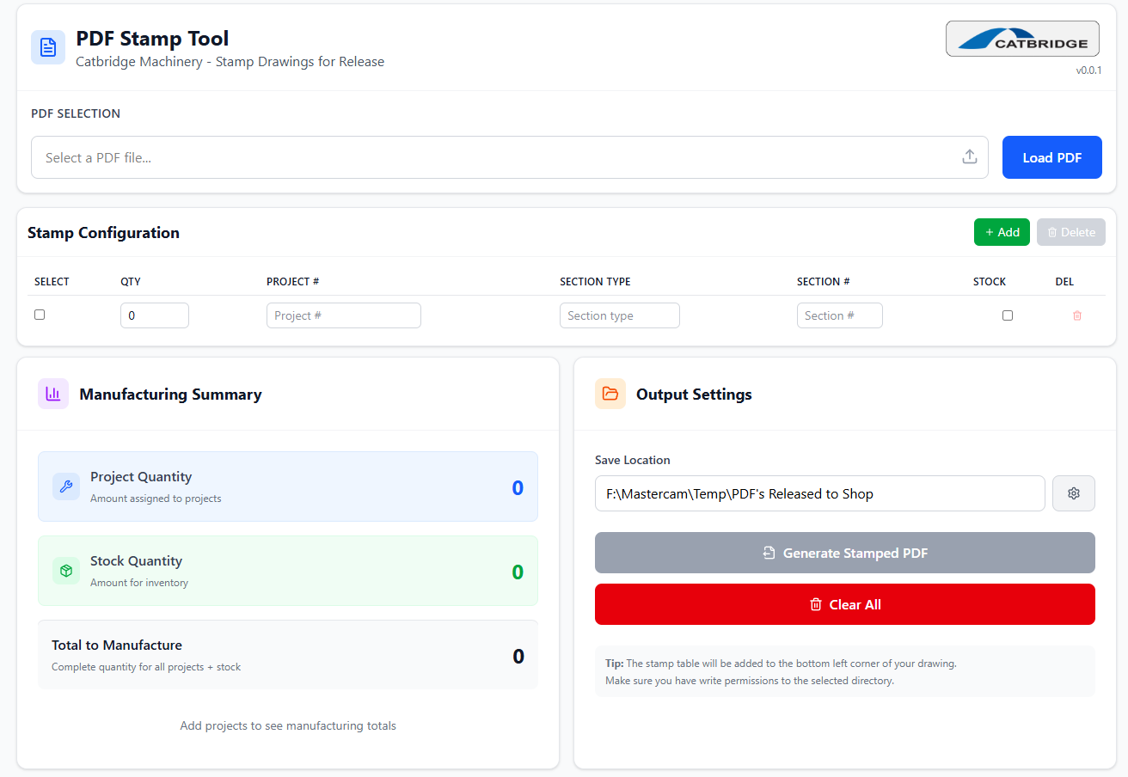Click the PROJECT # column header
This screenshot has height=777, width=1128.
293,282
